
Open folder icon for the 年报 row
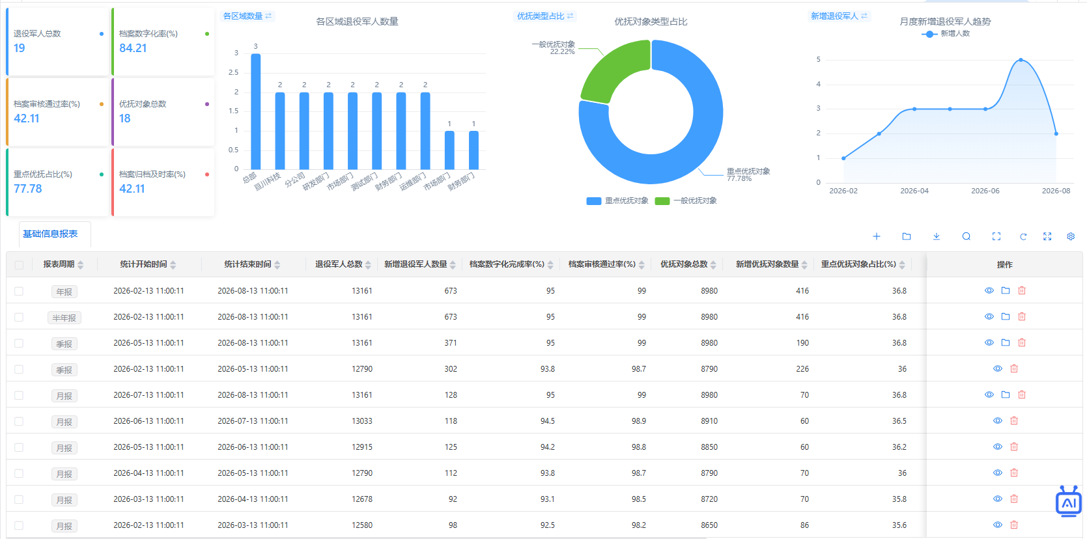point(1006,290)
